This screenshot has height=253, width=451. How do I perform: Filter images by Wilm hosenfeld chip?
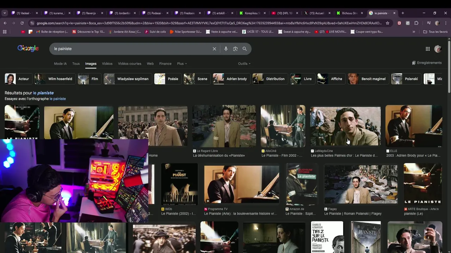pyautogui.click(x=55, y=79)
